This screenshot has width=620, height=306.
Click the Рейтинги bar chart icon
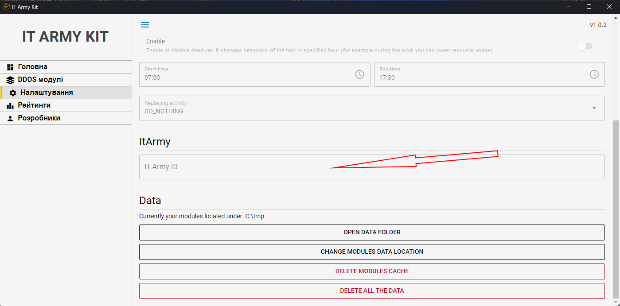(10, 106)
